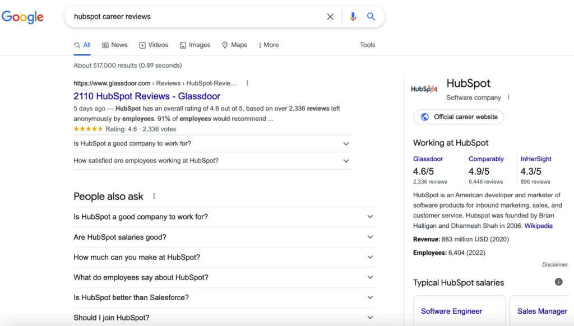Screen dimensions: 574x326
Task: Expand Should I join HubSpot?
Action: [224, 318]
